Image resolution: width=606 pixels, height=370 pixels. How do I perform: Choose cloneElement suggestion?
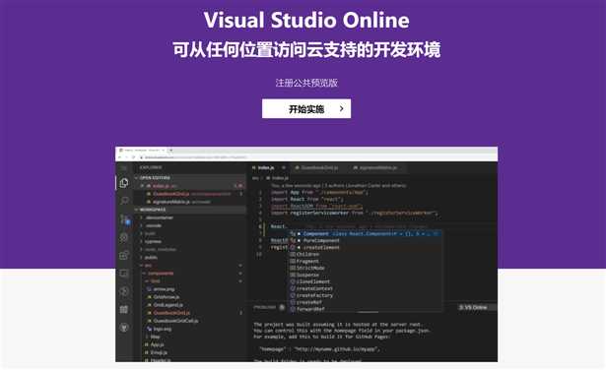[x=366, y=282]
